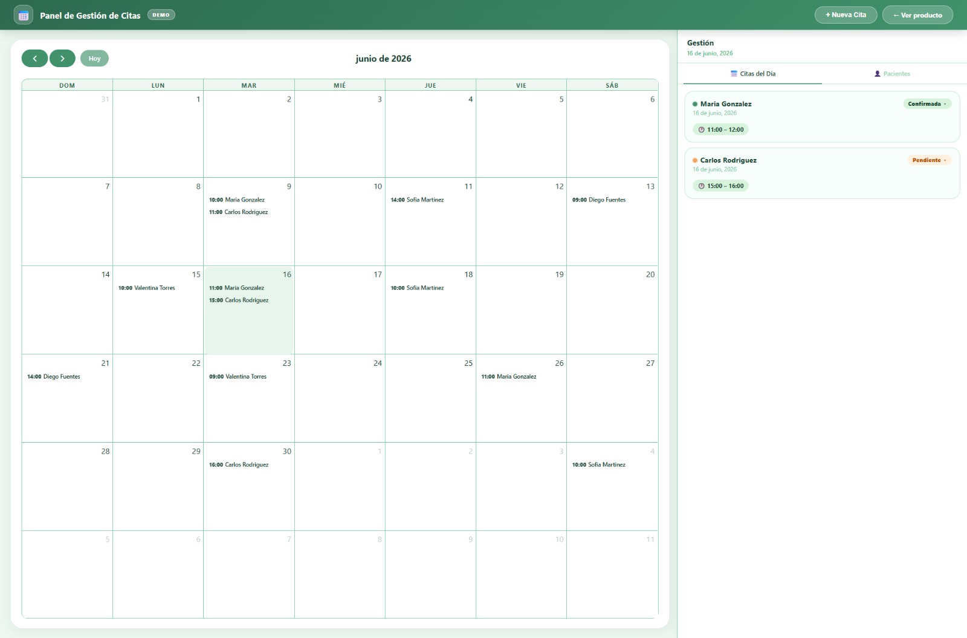Go to next month arrow
The width and height of the screenshot is (967, 638).
coord(62,59)
